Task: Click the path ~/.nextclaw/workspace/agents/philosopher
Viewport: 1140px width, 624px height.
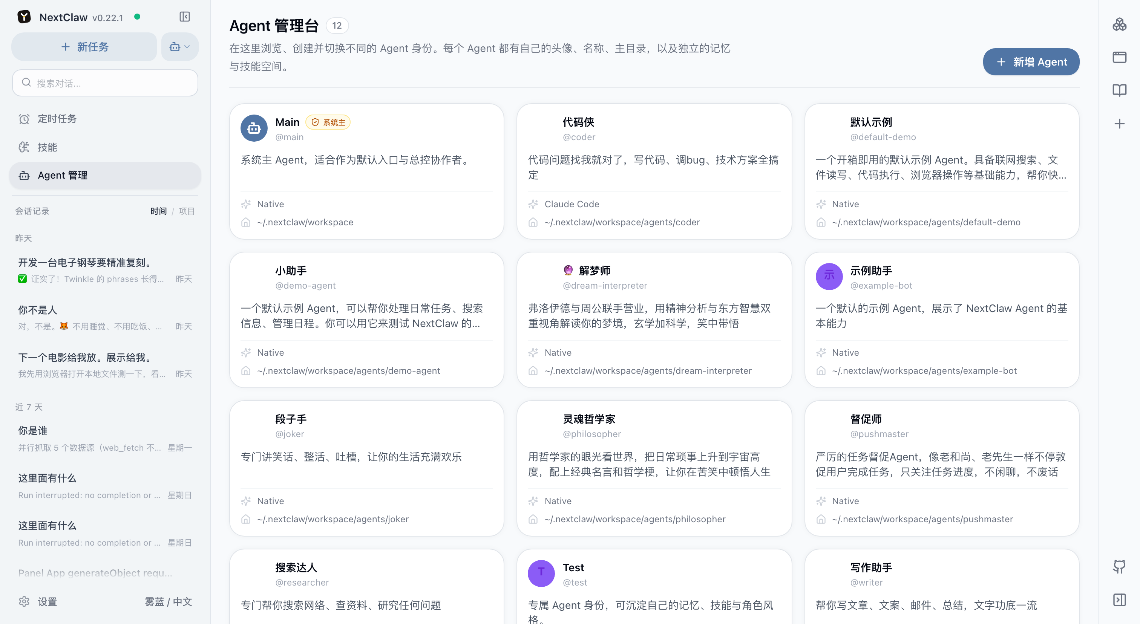Action: click(635, 519)
